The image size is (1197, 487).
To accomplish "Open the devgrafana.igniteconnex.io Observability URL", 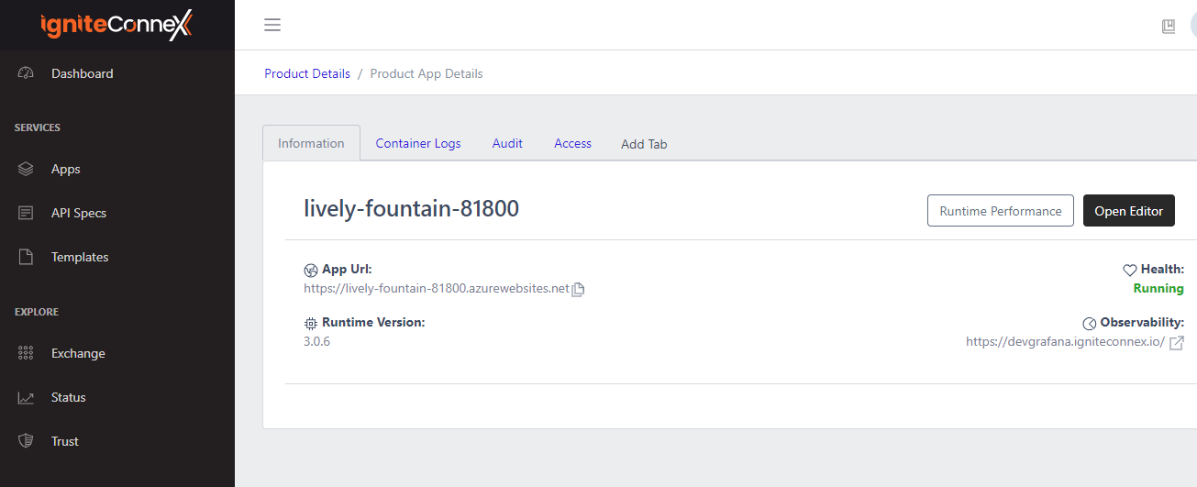I will coord(1065,342).
